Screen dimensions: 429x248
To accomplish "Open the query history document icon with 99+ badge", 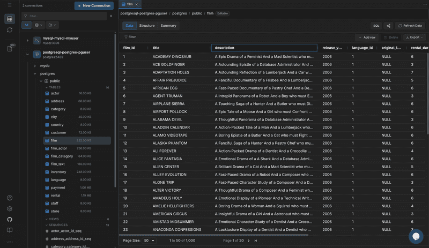I will (x=10, y=49).
